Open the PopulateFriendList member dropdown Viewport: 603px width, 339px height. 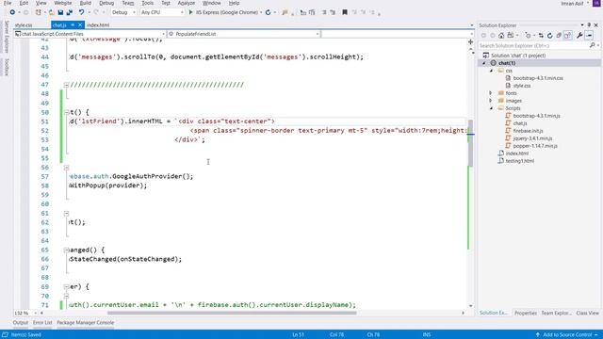[244, 34]
